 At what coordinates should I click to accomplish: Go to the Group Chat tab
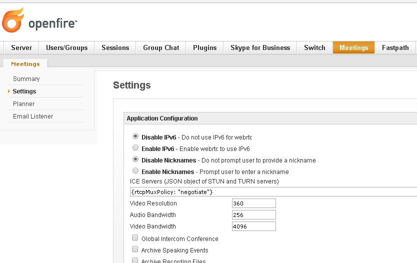160,48
